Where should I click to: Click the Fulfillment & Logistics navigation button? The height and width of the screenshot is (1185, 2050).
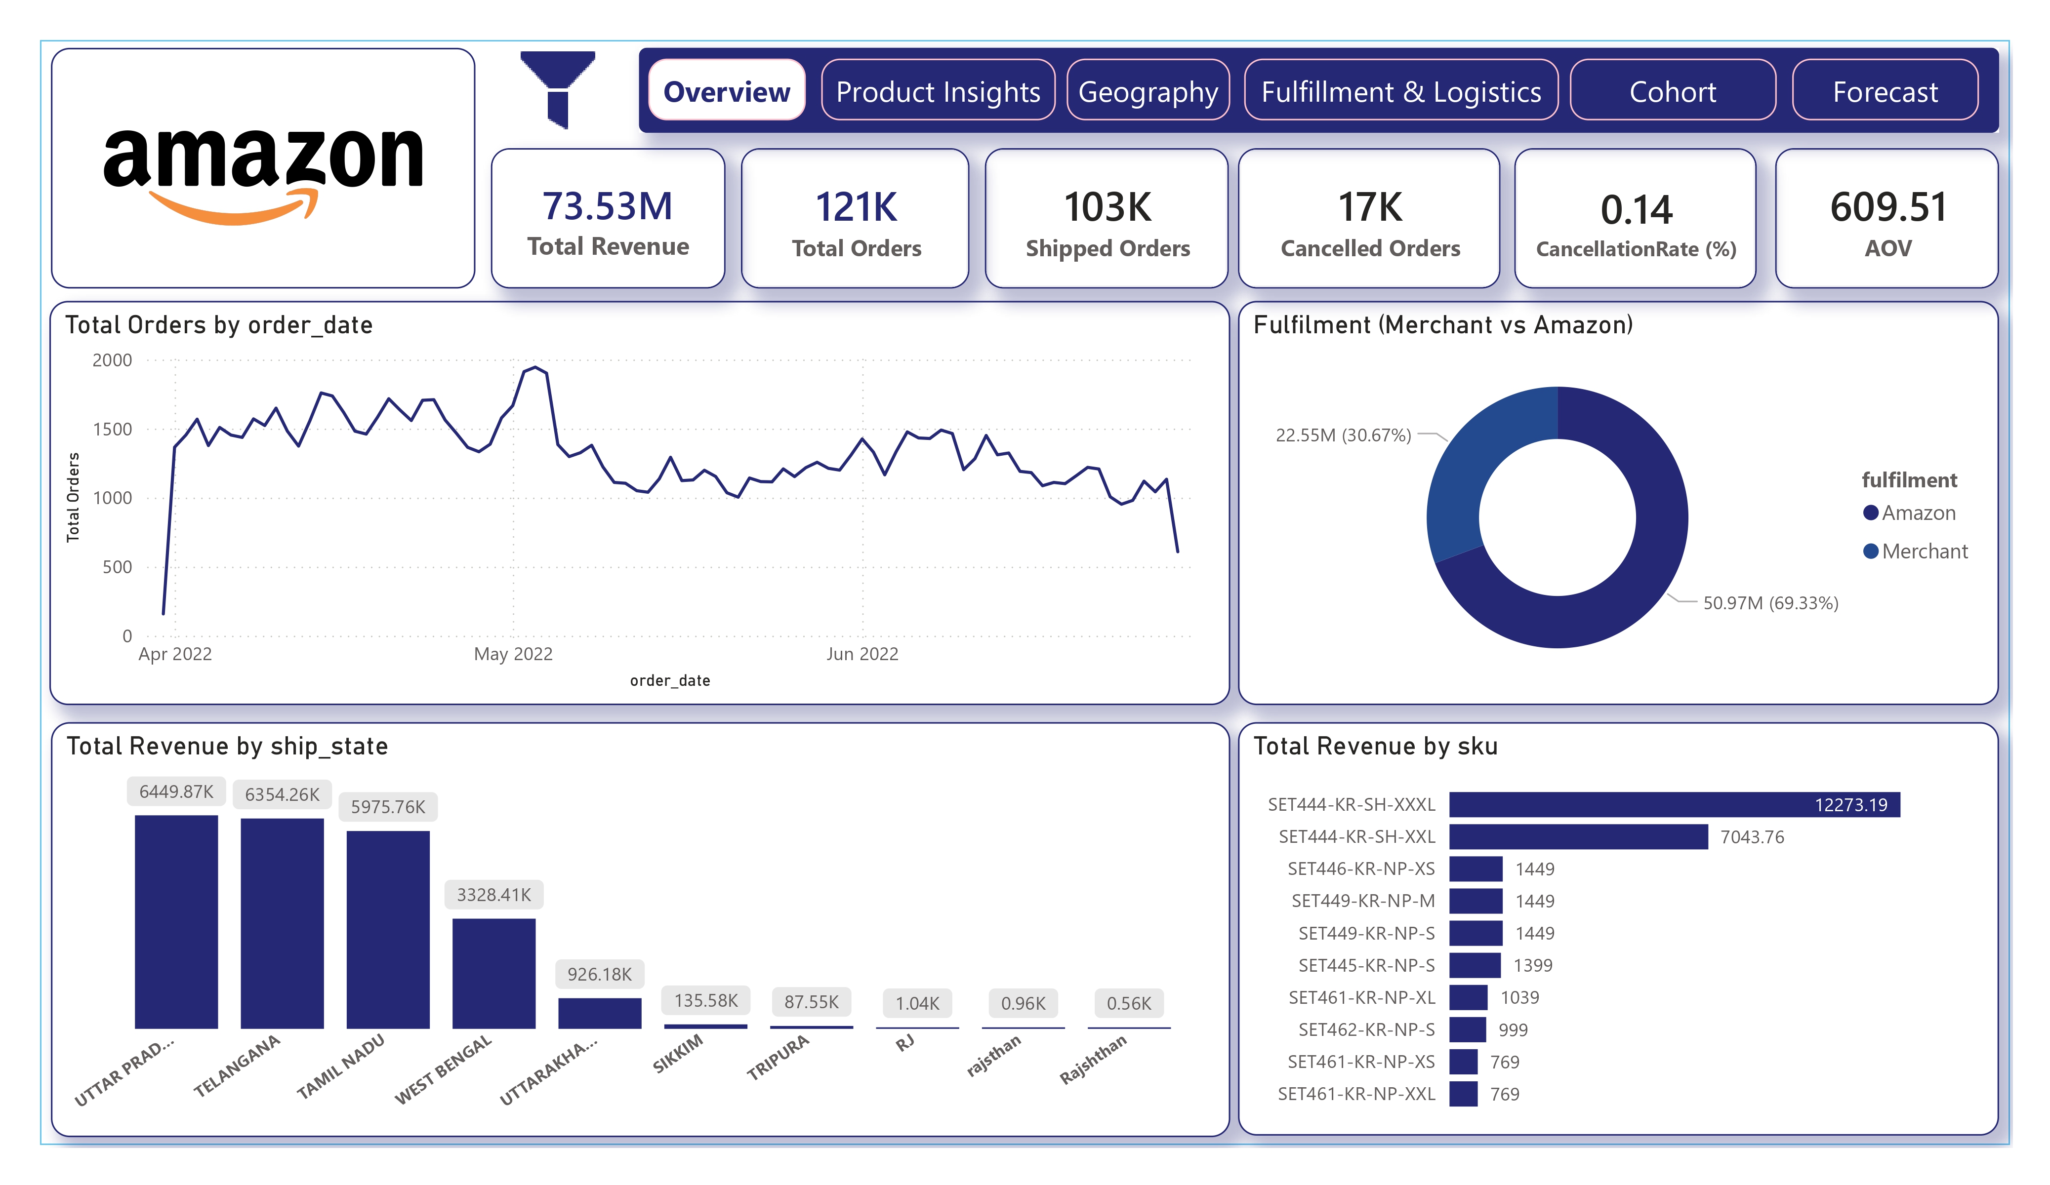coord(1400,91)
